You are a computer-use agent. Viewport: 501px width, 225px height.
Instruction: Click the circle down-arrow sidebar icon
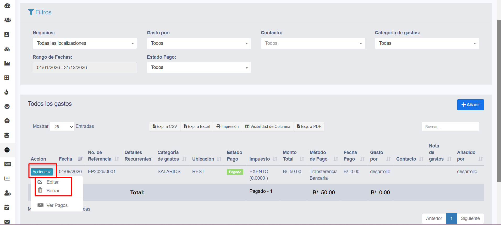(x=7, y=106)
